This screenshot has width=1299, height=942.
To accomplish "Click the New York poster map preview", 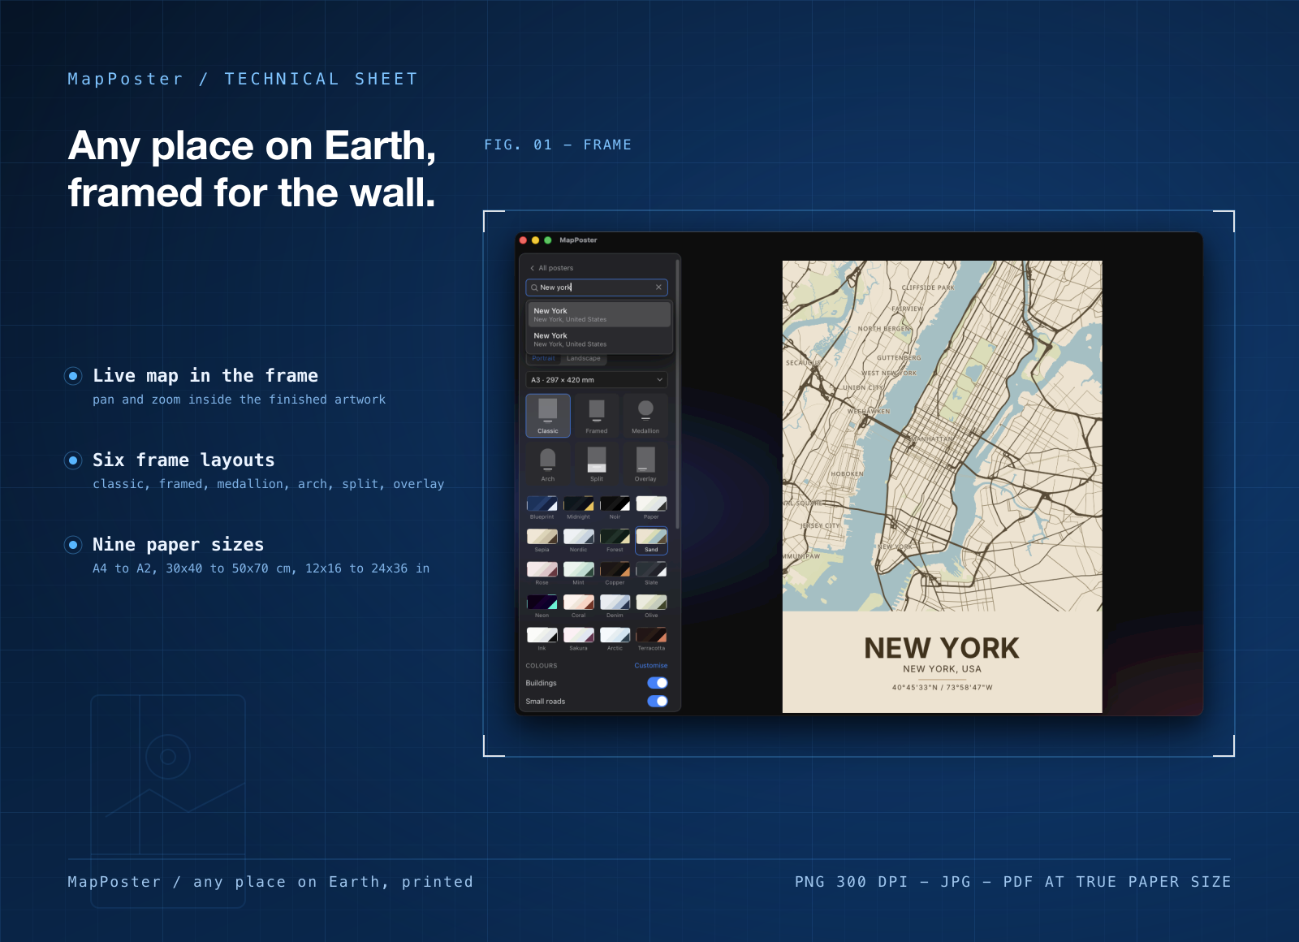I will 942,436.
